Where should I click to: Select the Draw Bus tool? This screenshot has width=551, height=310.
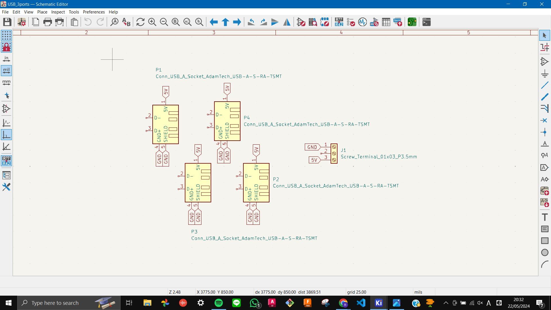pyautogui.click(x=545, y=97)
